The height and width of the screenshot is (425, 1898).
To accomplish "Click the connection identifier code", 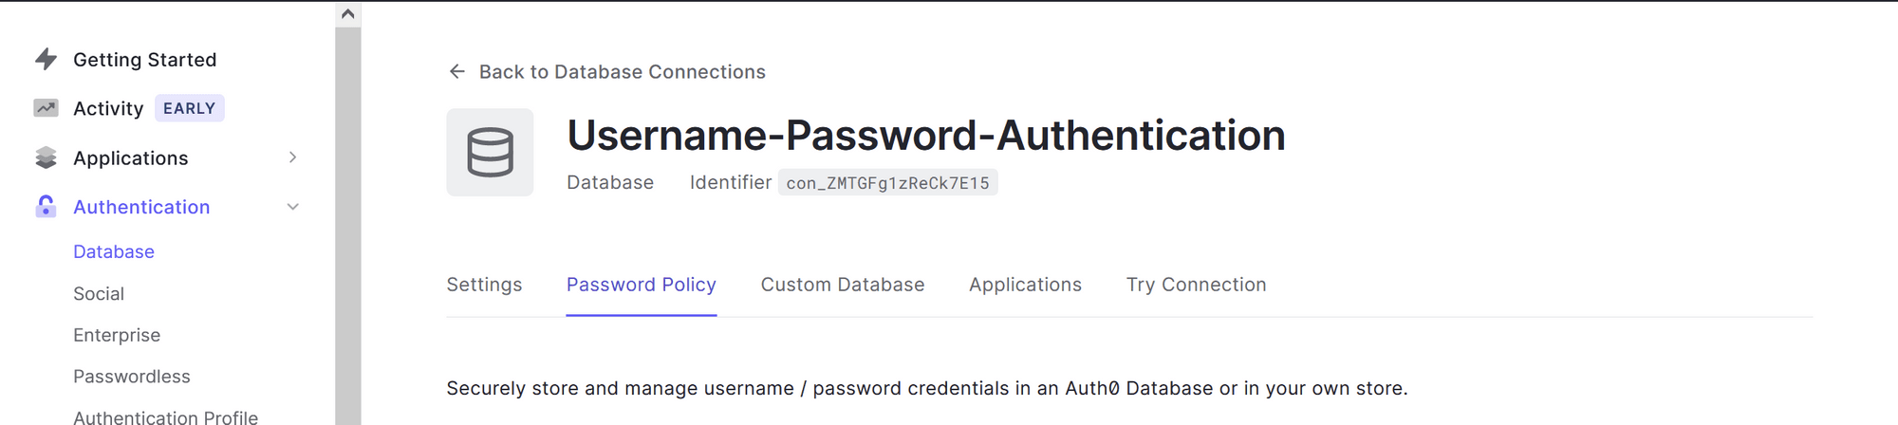I will tap(887, 183).
